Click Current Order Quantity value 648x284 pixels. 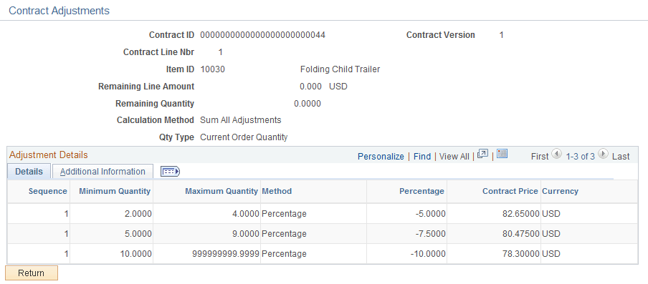(244, 137)
